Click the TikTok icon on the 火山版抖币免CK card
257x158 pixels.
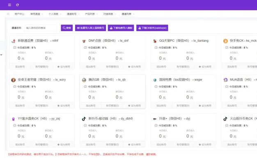coord(225,119)
